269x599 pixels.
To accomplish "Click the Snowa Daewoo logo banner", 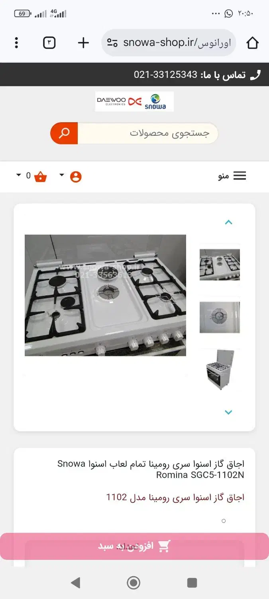I will 135,101.
